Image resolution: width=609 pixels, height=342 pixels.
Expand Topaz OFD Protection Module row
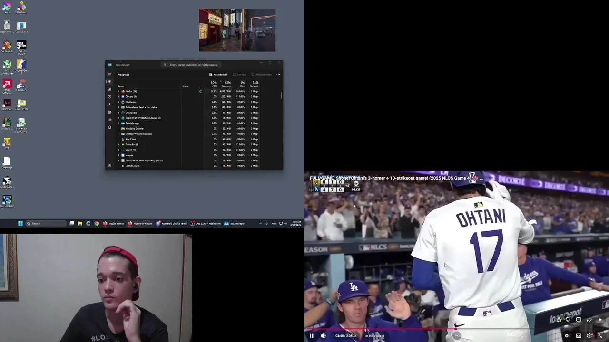pos(118,118)
